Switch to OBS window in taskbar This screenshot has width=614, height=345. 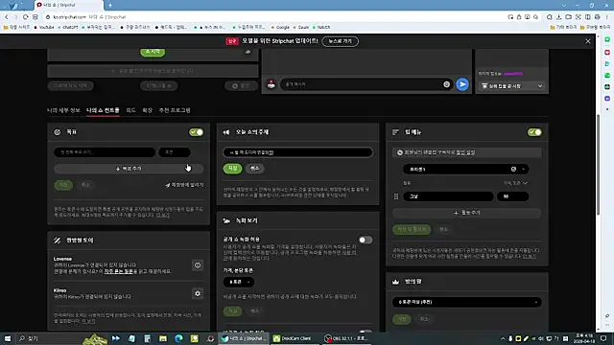(345, 338)
